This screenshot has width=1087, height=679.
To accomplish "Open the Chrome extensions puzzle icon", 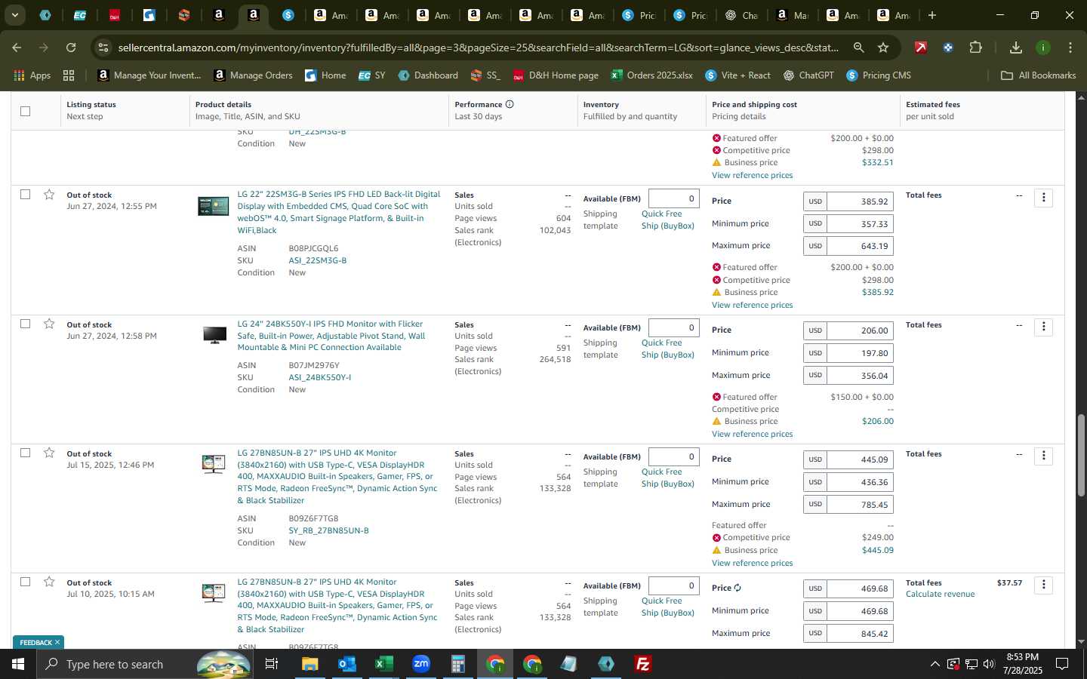I will coord(975,48).
